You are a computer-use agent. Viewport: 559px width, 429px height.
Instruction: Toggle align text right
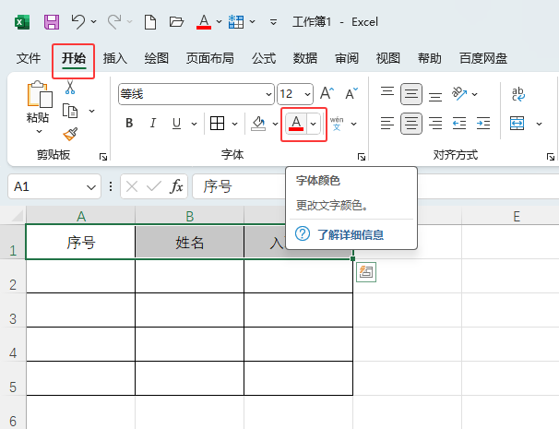(435, 124)
